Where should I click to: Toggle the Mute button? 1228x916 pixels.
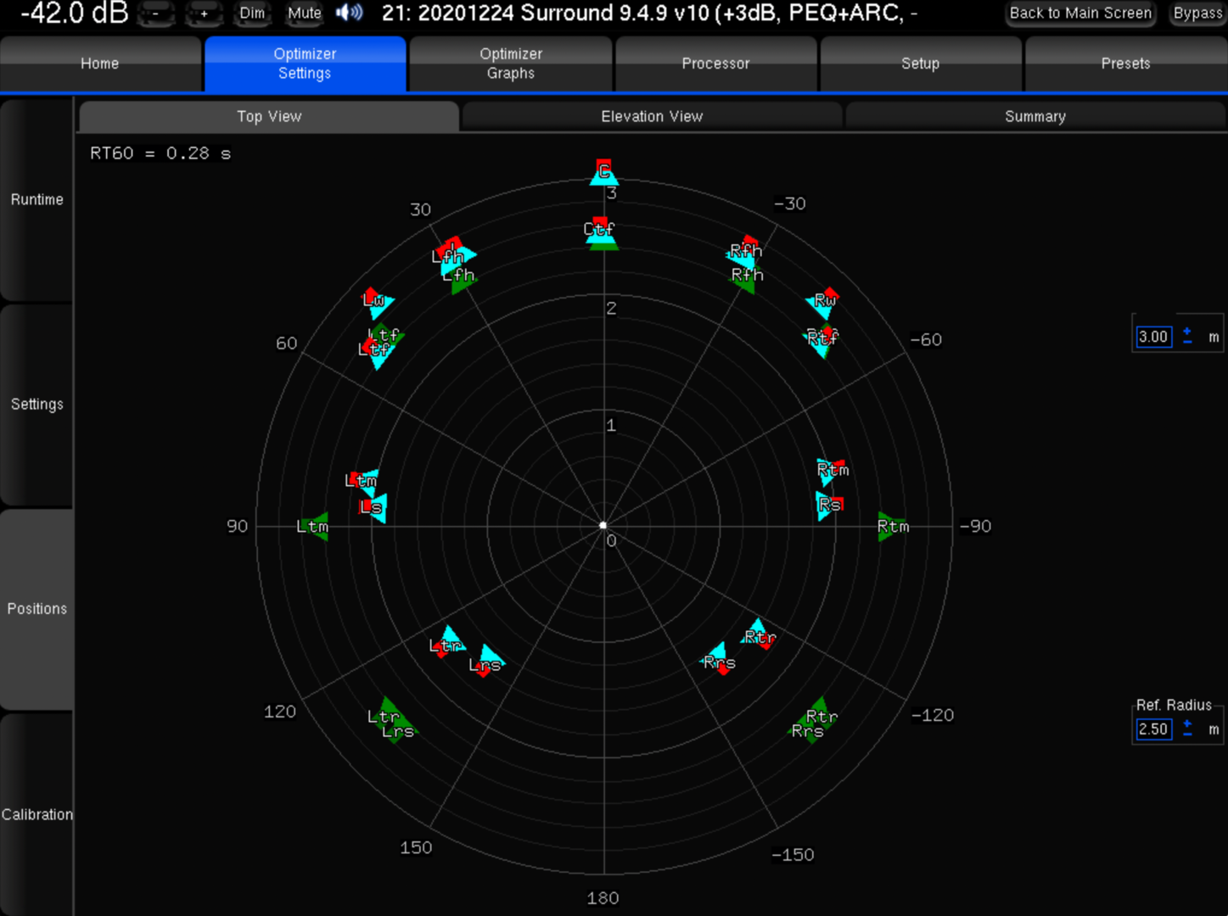[305, 13]
